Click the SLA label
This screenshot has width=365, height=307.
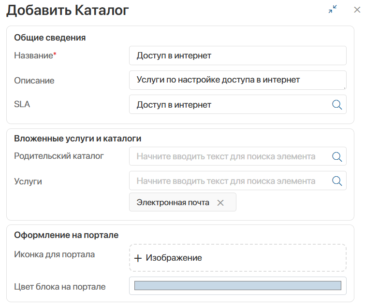coord(22,104)
